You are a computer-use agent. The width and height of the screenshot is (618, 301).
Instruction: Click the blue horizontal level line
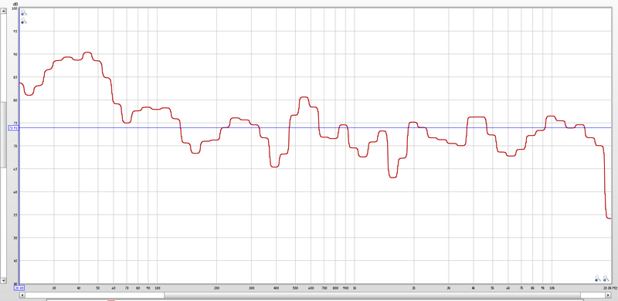(x=315, y=127)
